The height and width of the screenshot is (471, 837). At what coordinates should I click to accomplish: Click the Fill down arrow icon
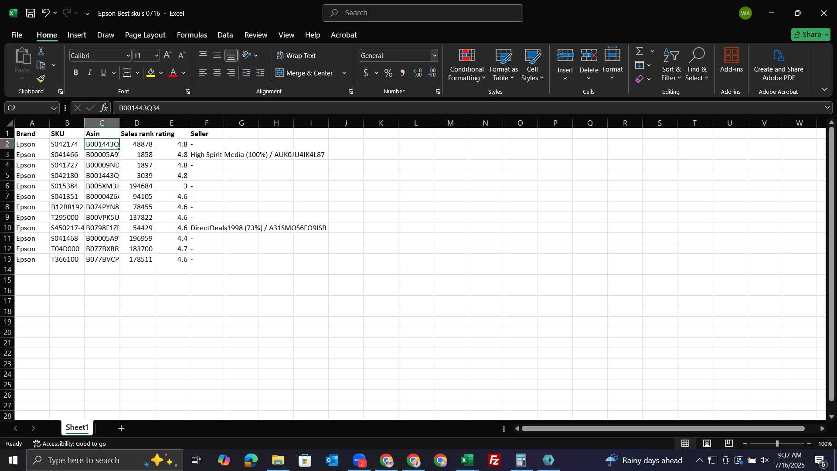coord(640,65)
